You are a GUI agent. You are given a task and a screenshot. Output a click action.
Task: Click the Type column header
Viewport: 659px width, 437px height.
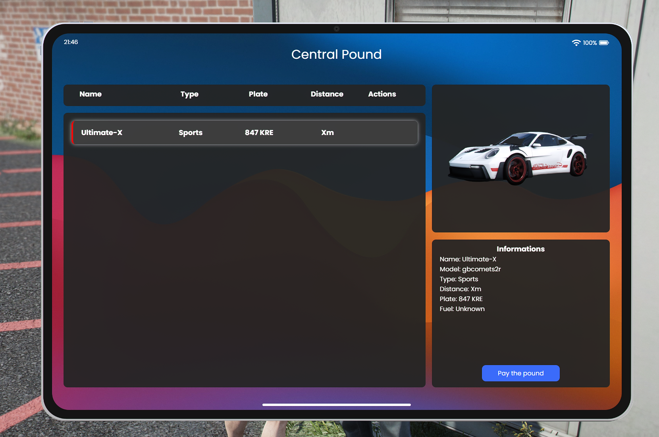click(189, 94)
